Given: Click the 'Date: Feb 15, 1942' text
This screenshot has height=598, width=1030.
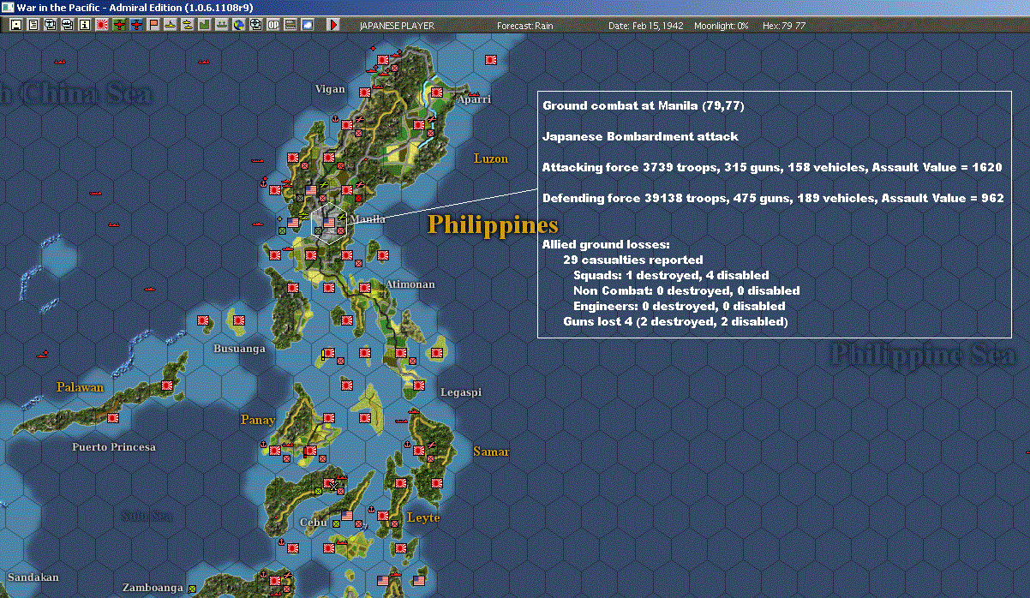Looking at the screenshot, I should point(646,26).
